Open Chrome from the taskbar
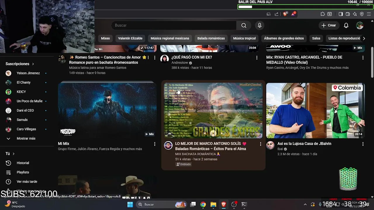Image resolution: width=374 pixels, height=210 pixels. click(x=203, y=204)
